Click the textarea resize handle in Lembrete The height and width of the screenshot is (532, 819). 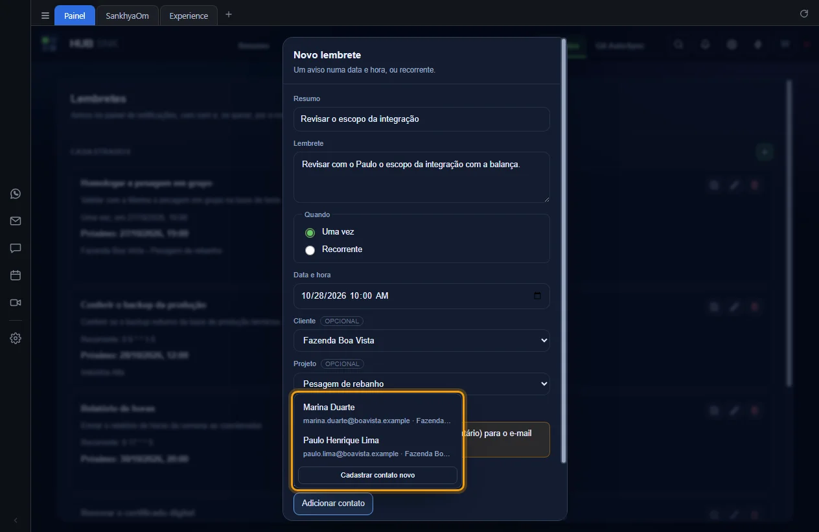[x=546, y=198]
